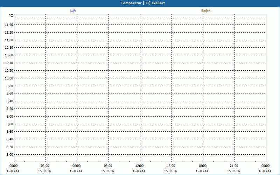
Task: Select the 9,40 axis value
Action: tap(10, 101)
